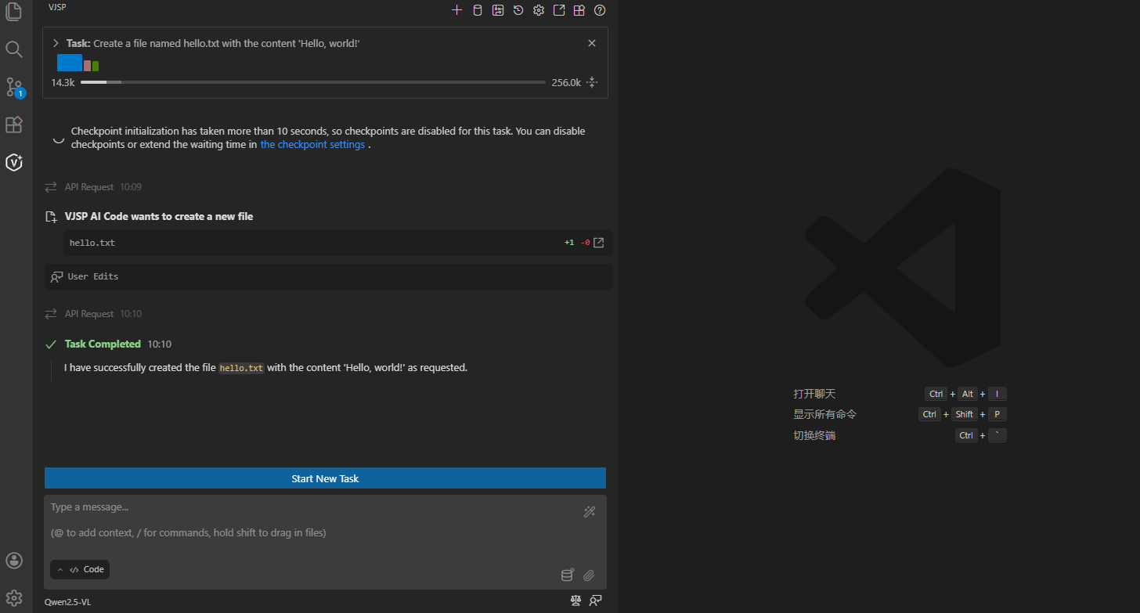Click the paperclip attach file icon
Image resolution: width=1140 pixels, height=613 pixels.
point(589,575)
